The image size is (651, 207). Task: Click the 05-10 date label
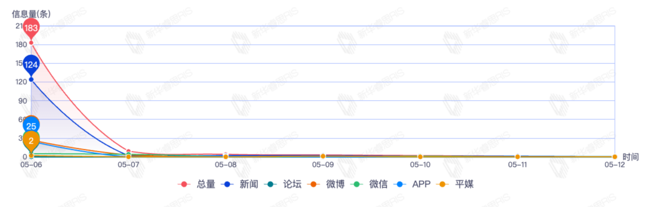point(420,165)
